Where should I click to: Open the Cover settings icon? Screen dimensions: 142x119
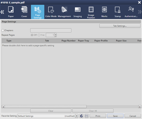tap(24, 12)
